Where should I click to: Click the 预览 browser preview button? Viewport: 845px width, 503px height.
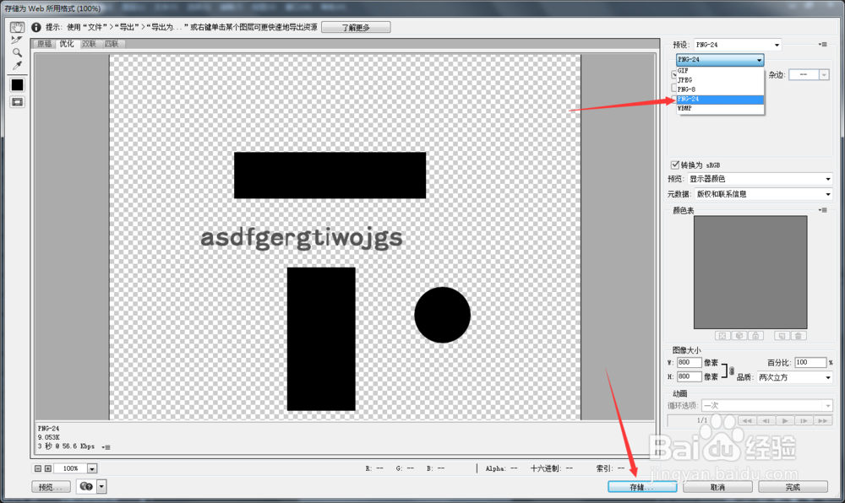pyautogui.click(x=51, y=487)
